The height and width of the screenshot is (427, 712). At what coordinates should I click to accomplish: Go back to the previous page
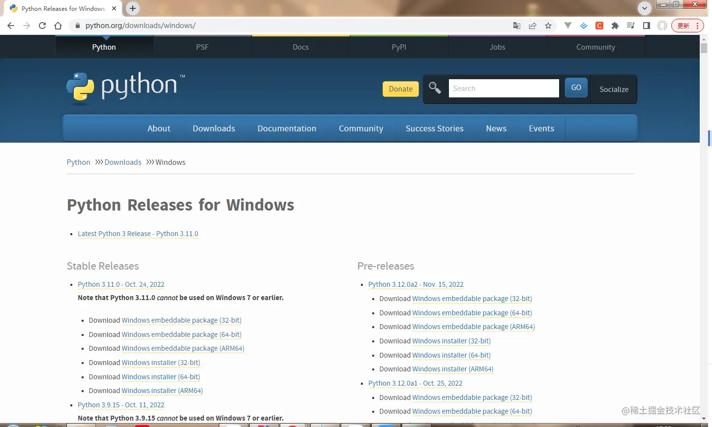[11, 26]
